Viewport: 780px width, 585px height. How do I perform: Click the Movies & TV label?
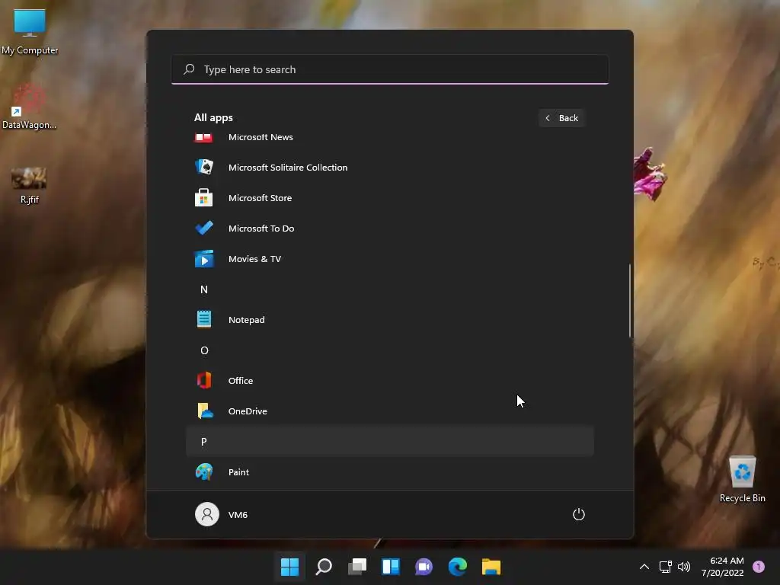[254, 259]
